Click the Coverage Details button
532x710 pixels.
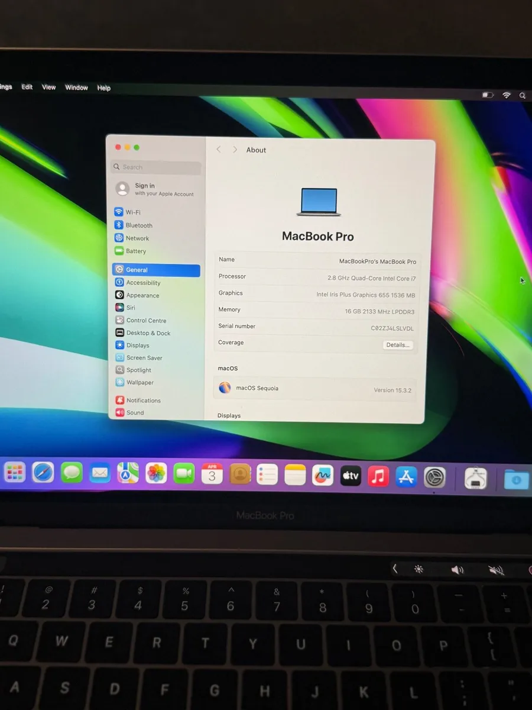point(397,345)
